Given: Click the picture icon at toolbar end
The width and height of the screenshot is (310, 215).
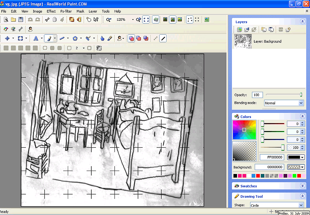Looking at the screenshot, I should [207, 19].
